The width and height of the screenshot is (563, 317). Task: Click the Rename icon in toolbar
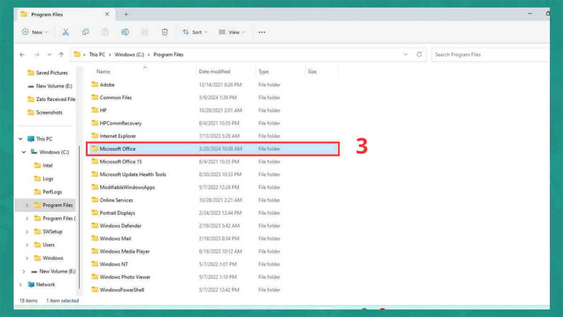point(125,32)
